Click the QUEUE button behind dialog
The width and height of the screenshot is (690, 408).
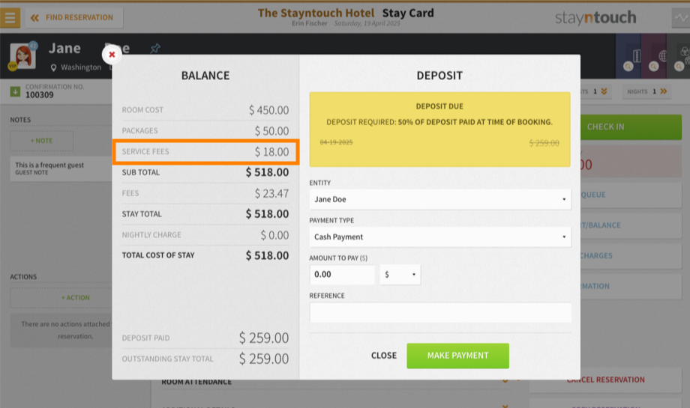631,195
